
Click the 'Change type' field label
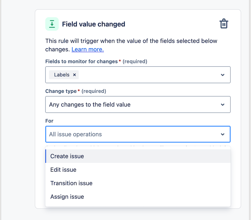[61, 91]
